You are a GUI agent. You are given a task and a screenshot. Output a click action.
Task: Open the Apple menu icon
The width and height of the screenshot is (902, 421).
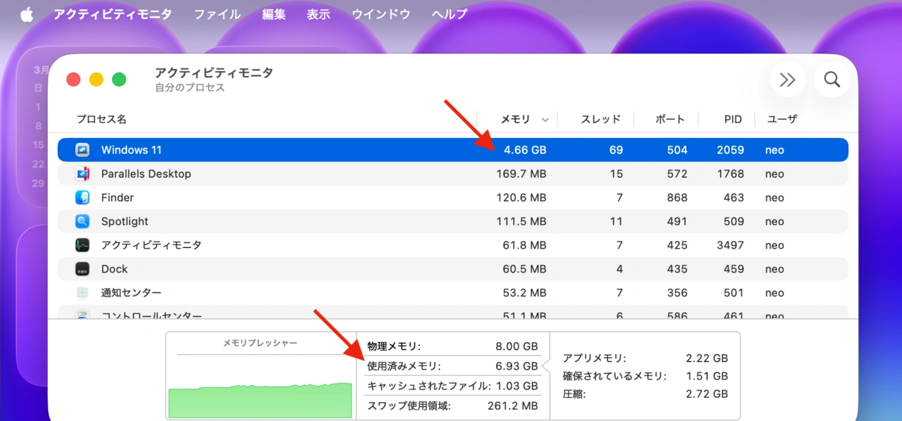26,13
